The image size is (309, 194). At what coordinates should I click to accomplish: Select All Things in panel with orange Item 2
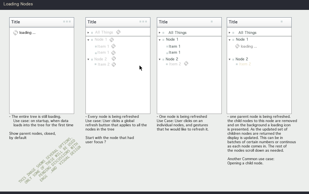247,32
